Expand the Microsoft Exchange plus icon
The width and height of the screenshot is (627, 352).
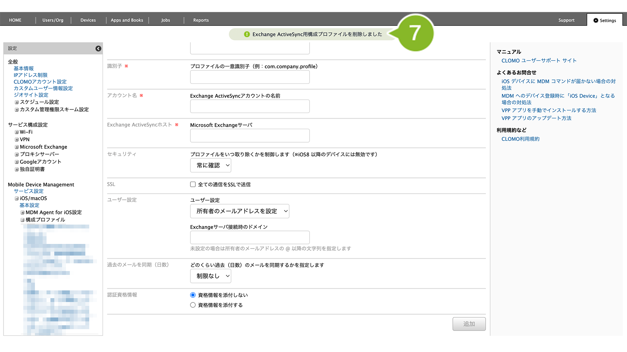click(17, 147)
